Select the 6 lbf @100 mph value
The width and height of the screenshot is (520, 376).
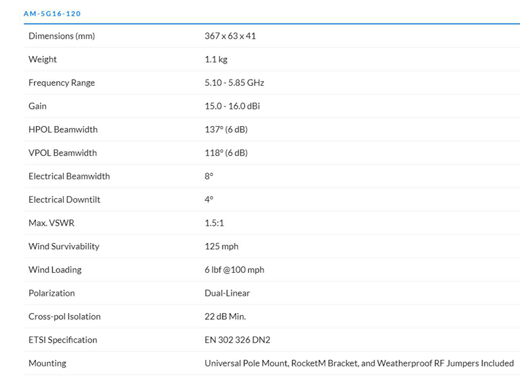tap(234, 270)
